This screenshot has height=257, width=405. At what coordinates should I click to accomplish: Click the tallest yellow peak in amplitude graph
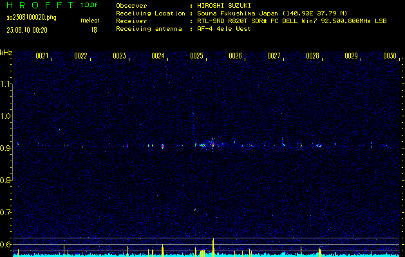click(213, 245)
